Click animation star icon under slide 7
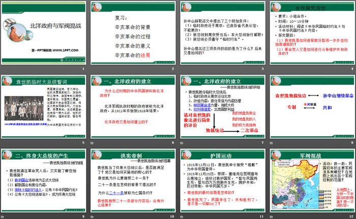Viewport: 356px width, 219px height. pos(182,143)
